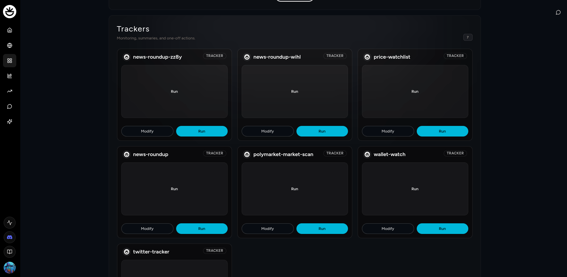Image resolution: width=567 pixels, height=277 pixels.
Task: Modify the wallet-watch tracker
Action: pyautogui.click(x=388, y=229)
